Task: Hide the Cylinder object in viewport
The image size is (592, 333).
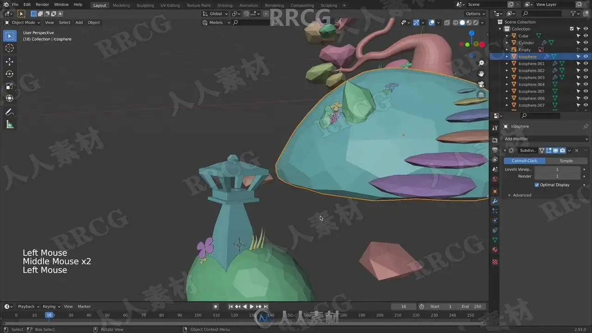Action: (586, 43)
